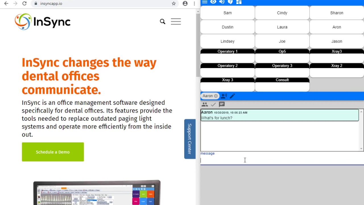Click the speaker sound icon
Viewport: 364px width, 205px height.
[222, 2]
